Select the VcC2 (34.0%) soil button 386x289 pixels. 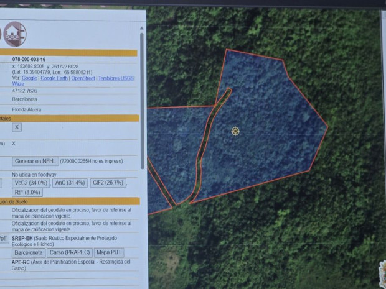click(x=31, y=183)
